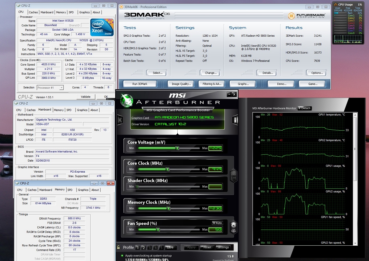The image size is (369, 261).
Task: Click DRAM Frequency value 880.0 MHz
Action: point(74,218)
